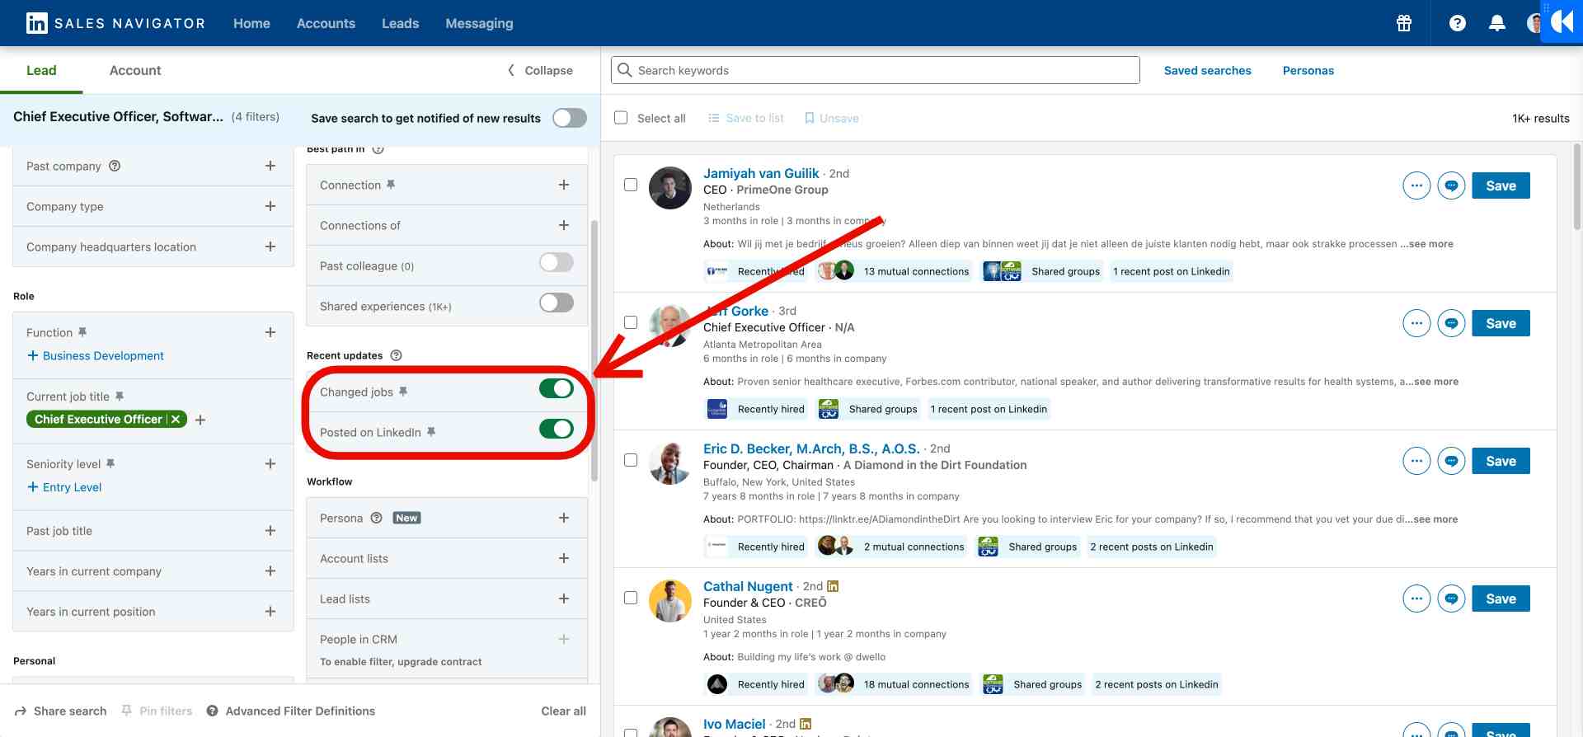Viewport: 1583px width, 737px height.
Task: Expand the Function filter
Action: 270,332
